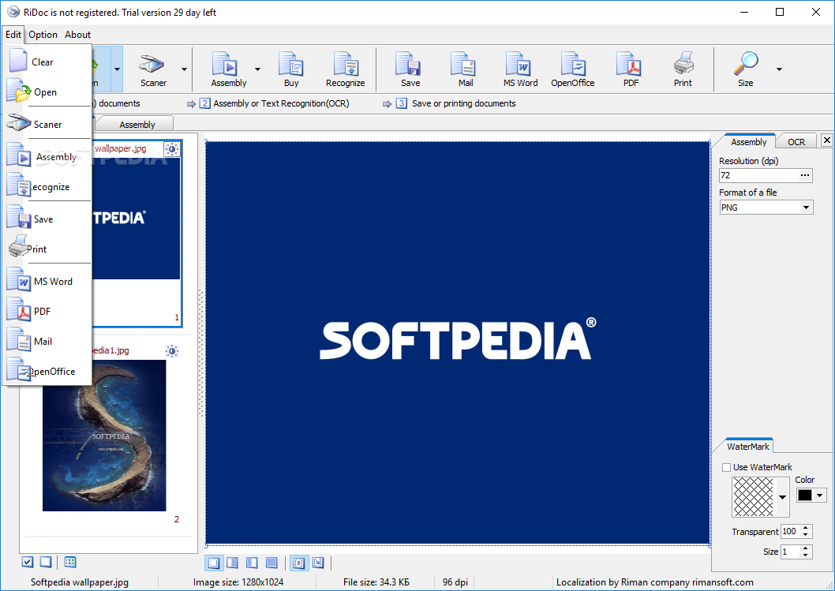Screen dimensions: 835x591
Task: Increase the watermark Size with up arrow
Action: [806, 548]
